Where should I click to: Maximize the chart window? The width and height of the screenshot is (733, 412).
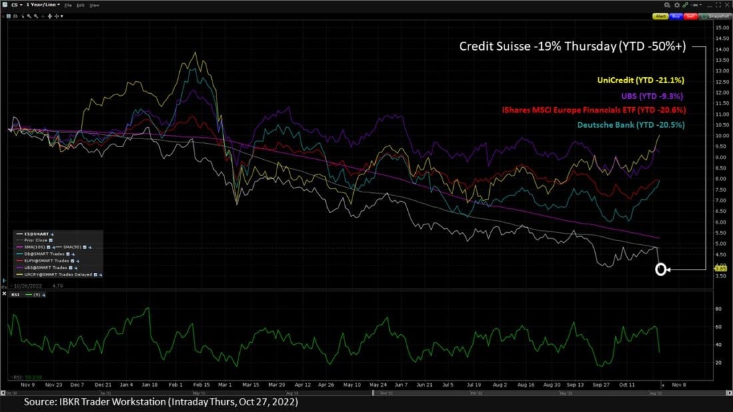[718, 5]
